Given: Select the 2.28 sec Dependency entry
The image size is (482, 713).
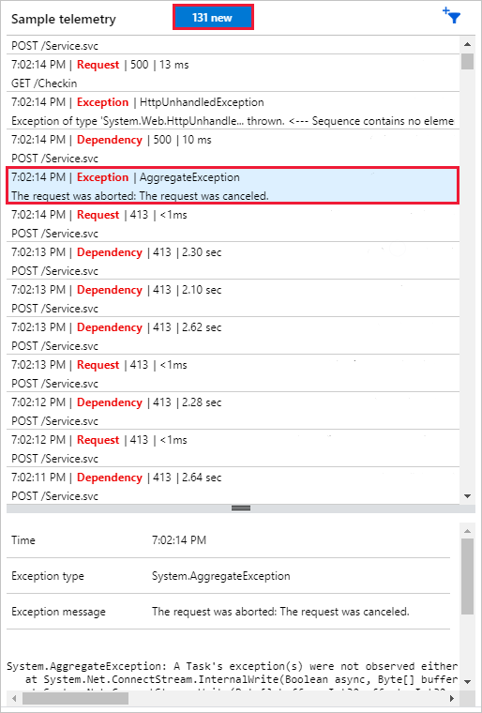Looking at the screenshot, I should coord(233,411).
